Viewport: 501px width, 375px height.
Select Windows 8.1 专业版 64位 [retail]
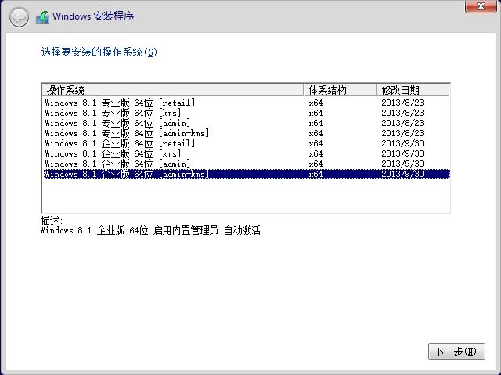point(246,103)
